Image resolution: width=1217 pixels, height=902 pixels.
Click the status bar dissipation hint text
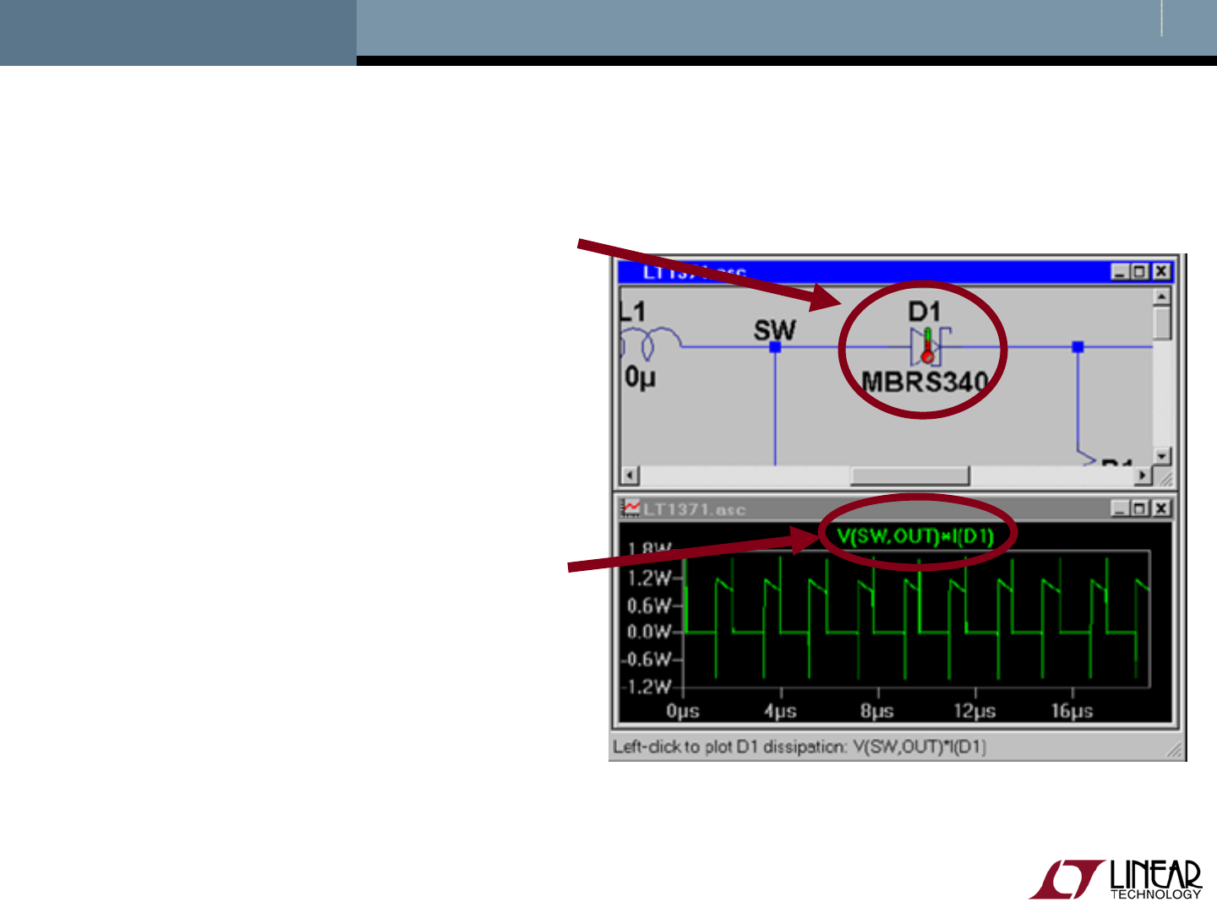pos(800,747)
